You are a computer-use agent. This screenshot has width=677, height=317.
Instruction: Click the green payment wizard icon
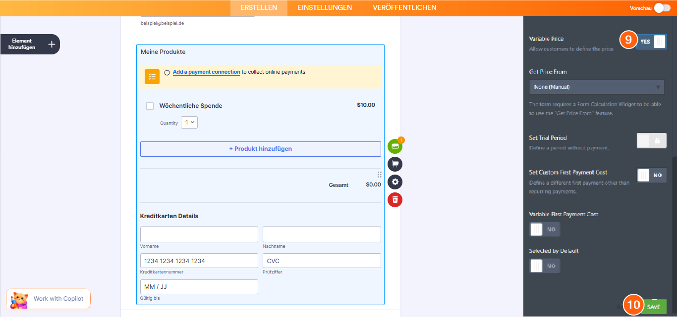395,146
